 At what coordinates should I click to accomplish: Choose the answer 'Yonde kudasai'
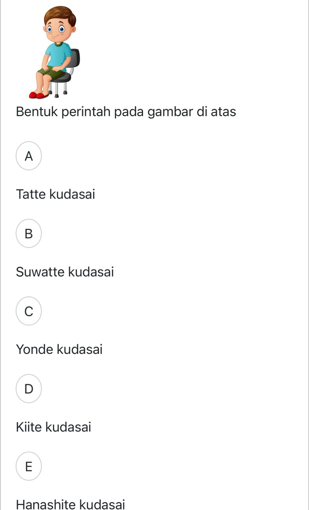[x=59, y=349]
